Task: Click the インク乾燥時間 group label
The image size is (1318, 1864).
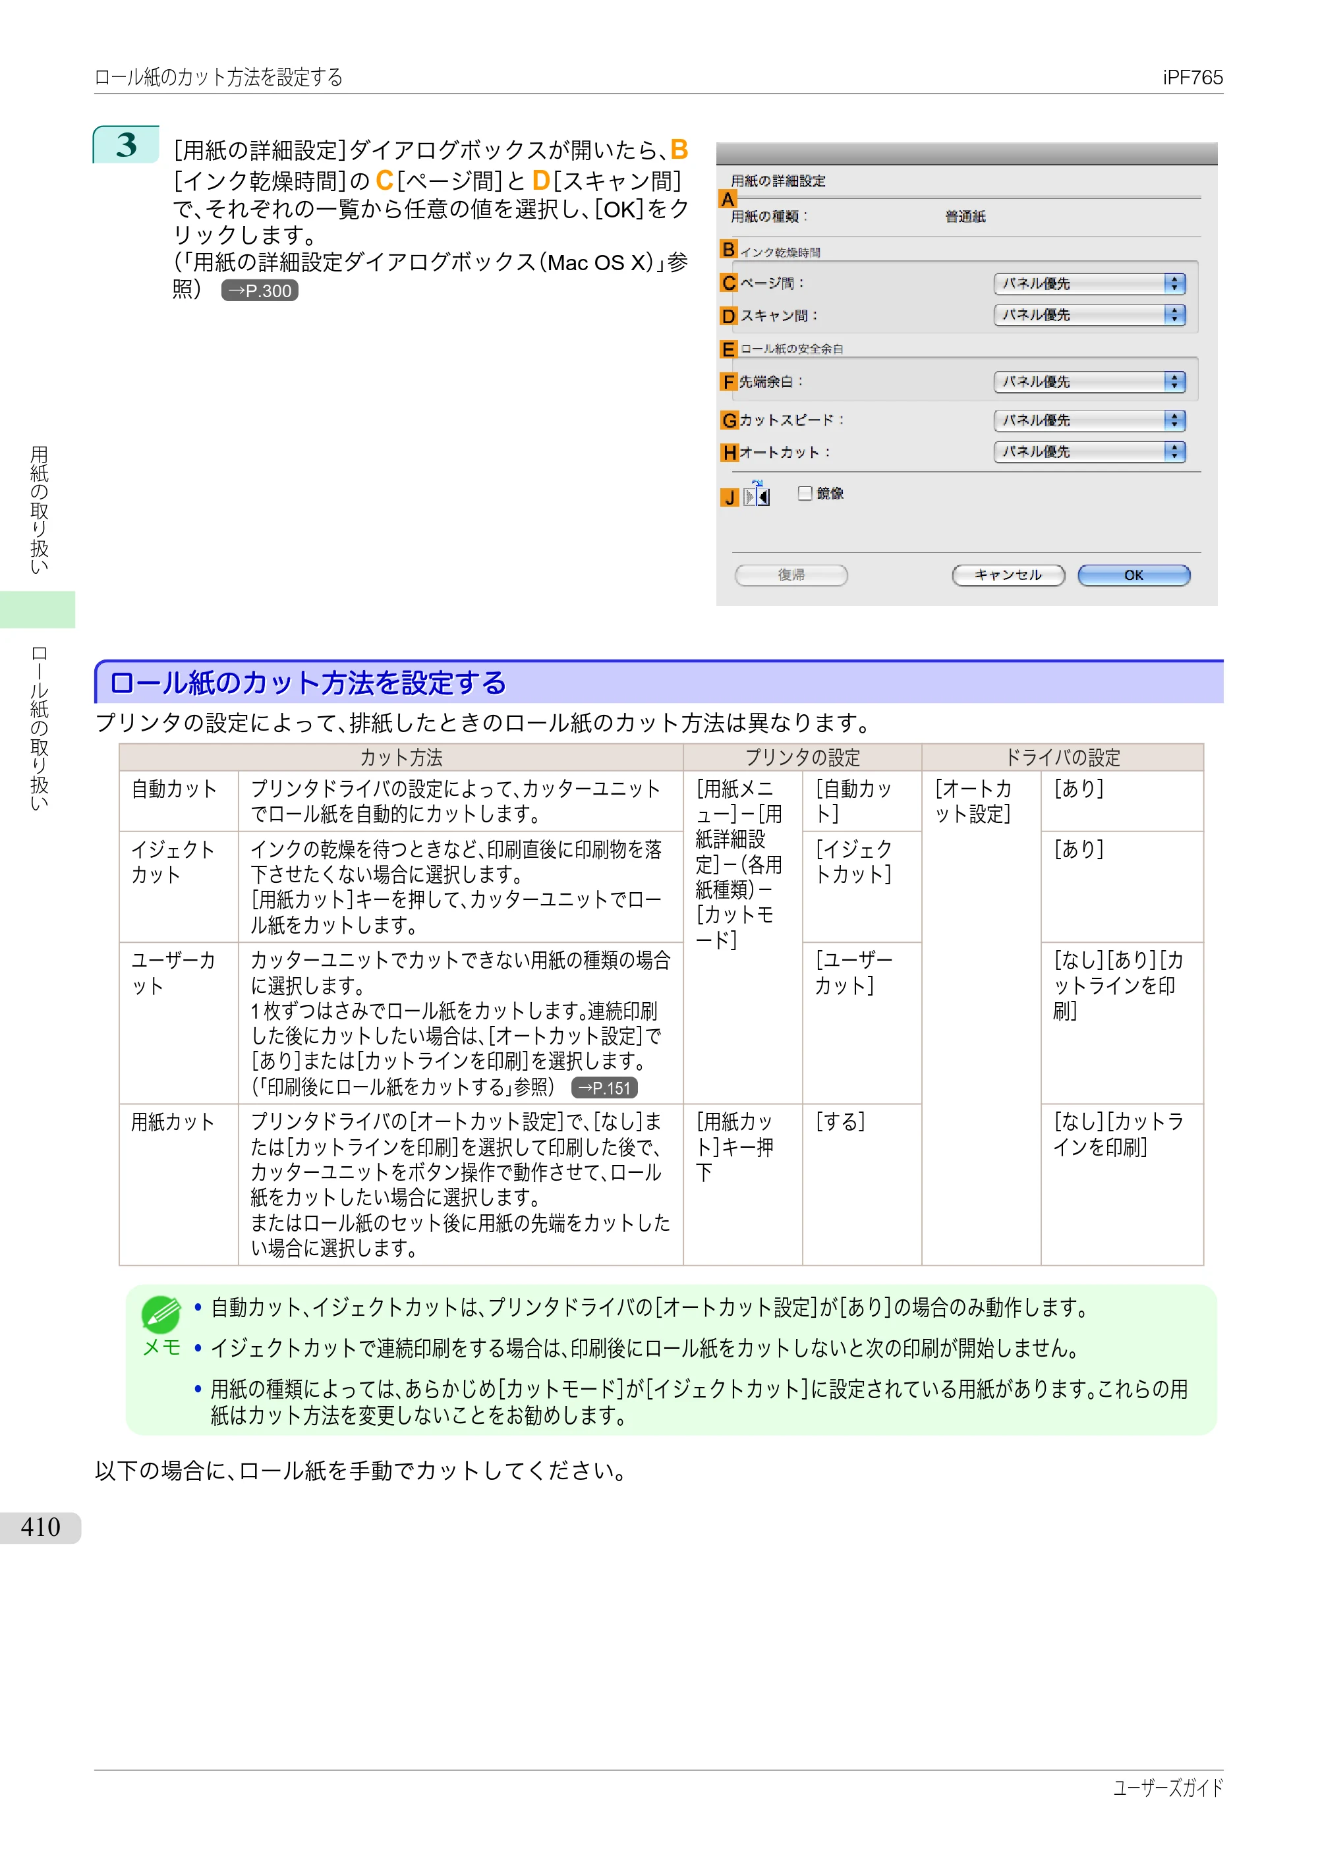Action: 780,252
